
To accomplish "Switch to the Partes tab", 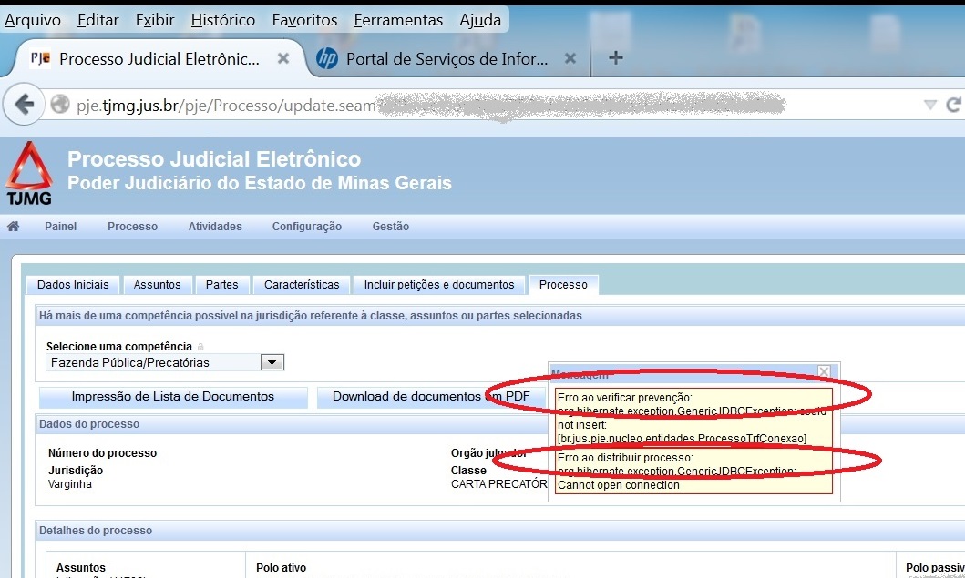I will [x=222, y=284].
